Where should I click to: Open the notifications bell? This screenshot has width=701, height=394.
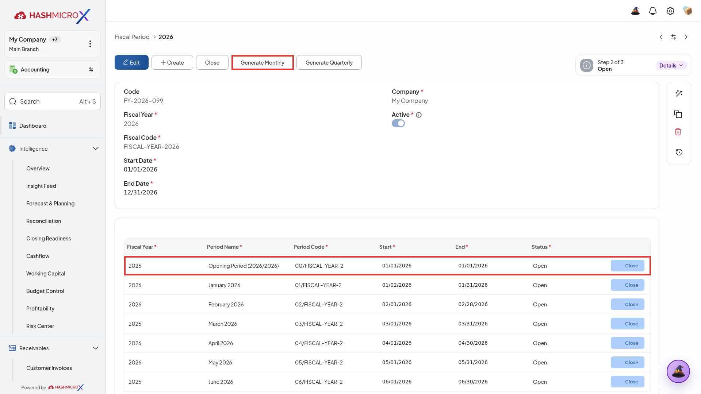653,11
